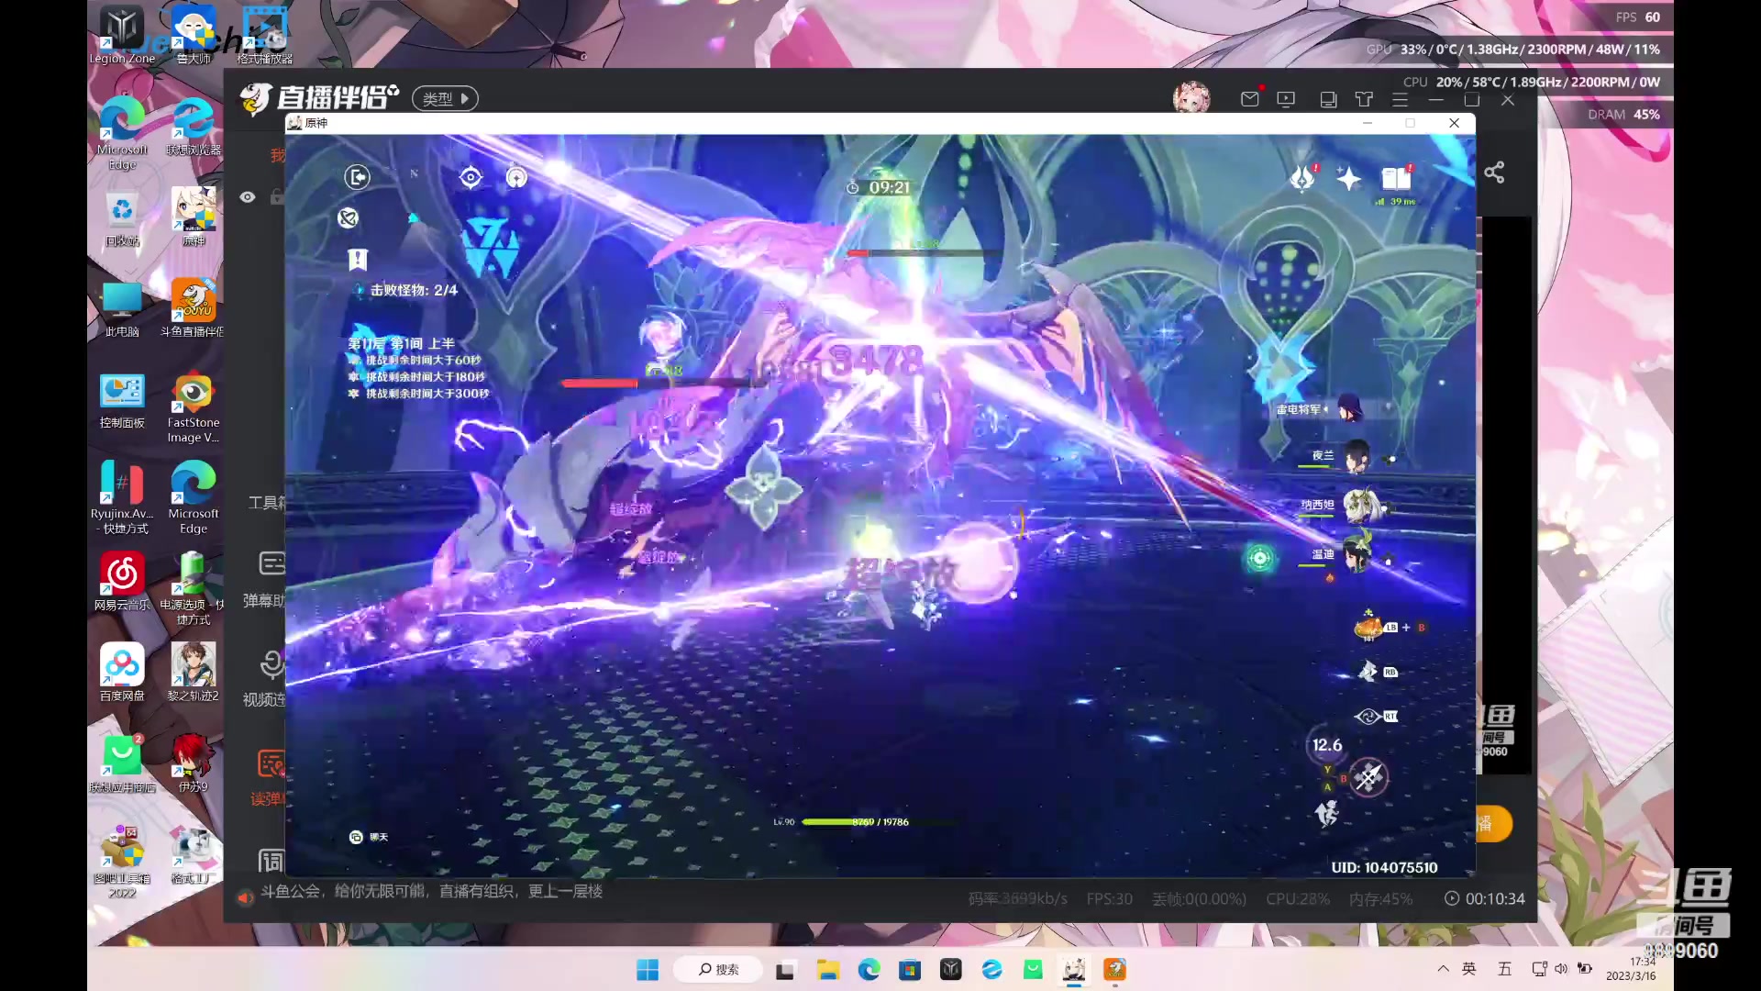The height and width of the screenshot is (991, 1761).
Task: Open Legion Zone desktop shortcut
Action: pos(122,35)
